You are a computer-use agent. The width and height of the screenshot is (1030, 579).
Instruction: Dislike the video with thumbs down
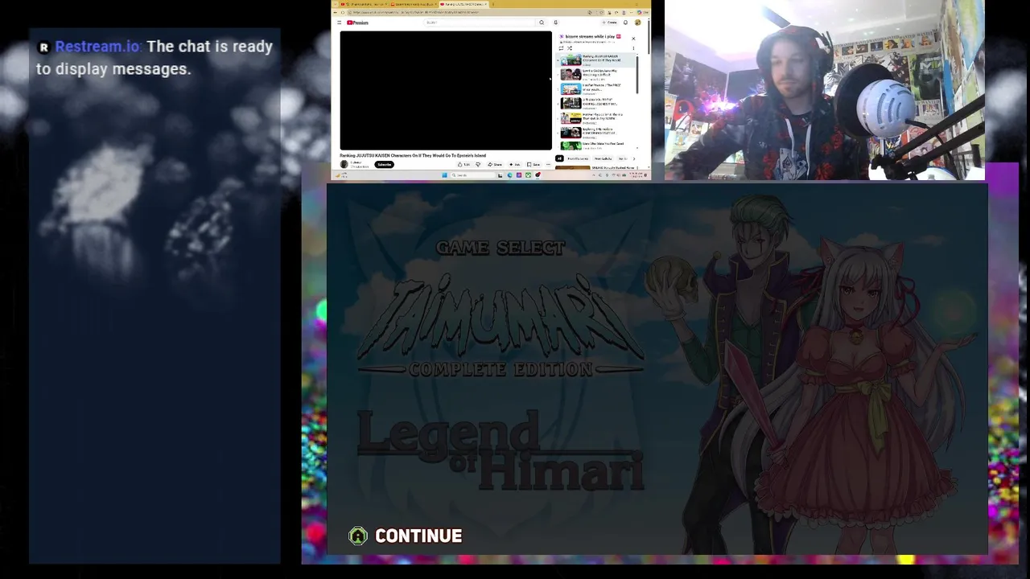point(478,164)
